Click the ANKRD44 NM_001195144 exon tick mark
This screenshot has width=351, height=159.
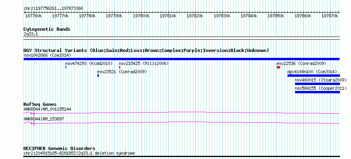[34, 113]
